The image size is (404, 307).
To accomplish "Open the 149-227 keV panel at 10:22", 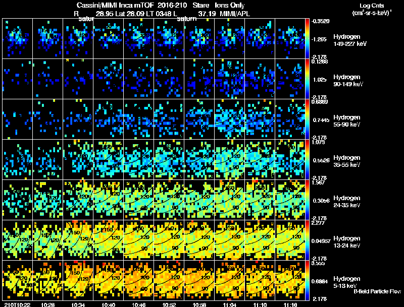I will coord(18,39).
